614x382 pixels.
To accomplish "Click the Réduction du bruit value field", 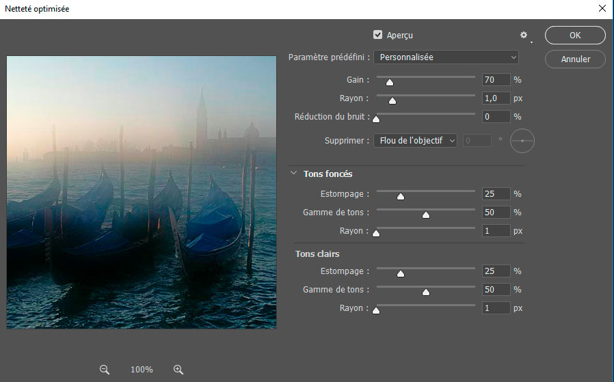I will coord(496,117).
